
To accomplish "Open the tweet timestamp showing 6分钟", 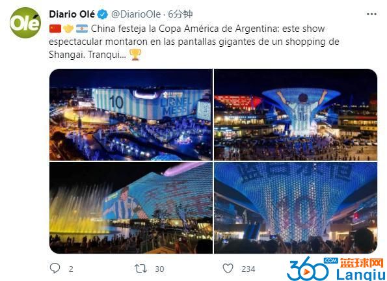I will coord(180,14).
